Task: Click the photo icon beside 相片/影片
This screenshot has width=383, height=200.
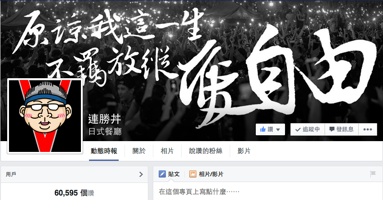Action: point(193,174)
